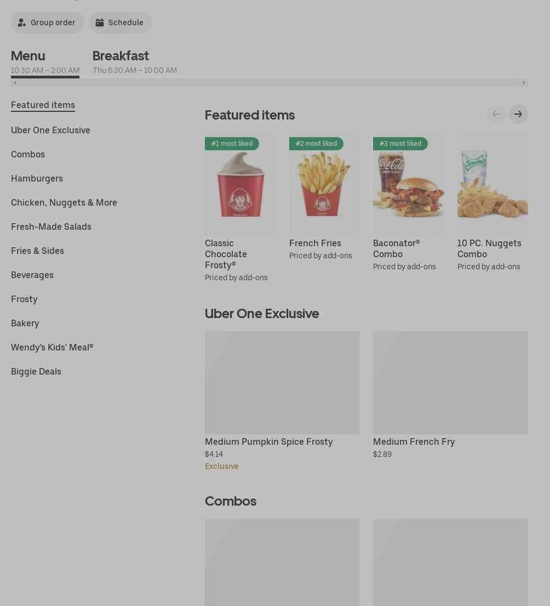This screenshot has width=550, height=606.
Task: Jump to the Hamburgers section
Action: [x=37, y=179]
